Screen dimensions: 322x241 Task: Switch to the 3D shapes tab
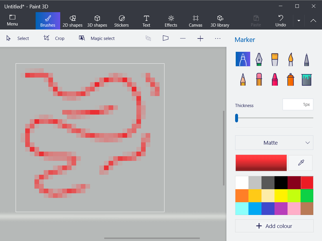tap(97, 21)
